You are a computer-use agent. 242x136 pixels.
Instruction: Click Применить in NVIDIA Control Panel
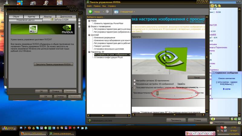(x=176, y=120)
